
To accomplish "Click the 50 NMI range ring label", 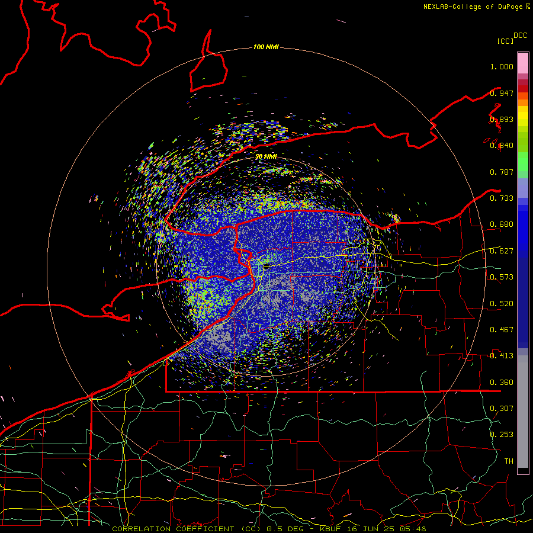I will click(266, 156).
